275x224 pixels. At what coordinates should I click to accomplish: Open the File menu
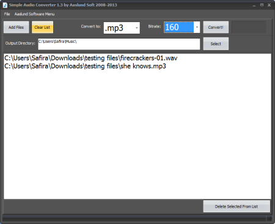(x=7, y=14)
